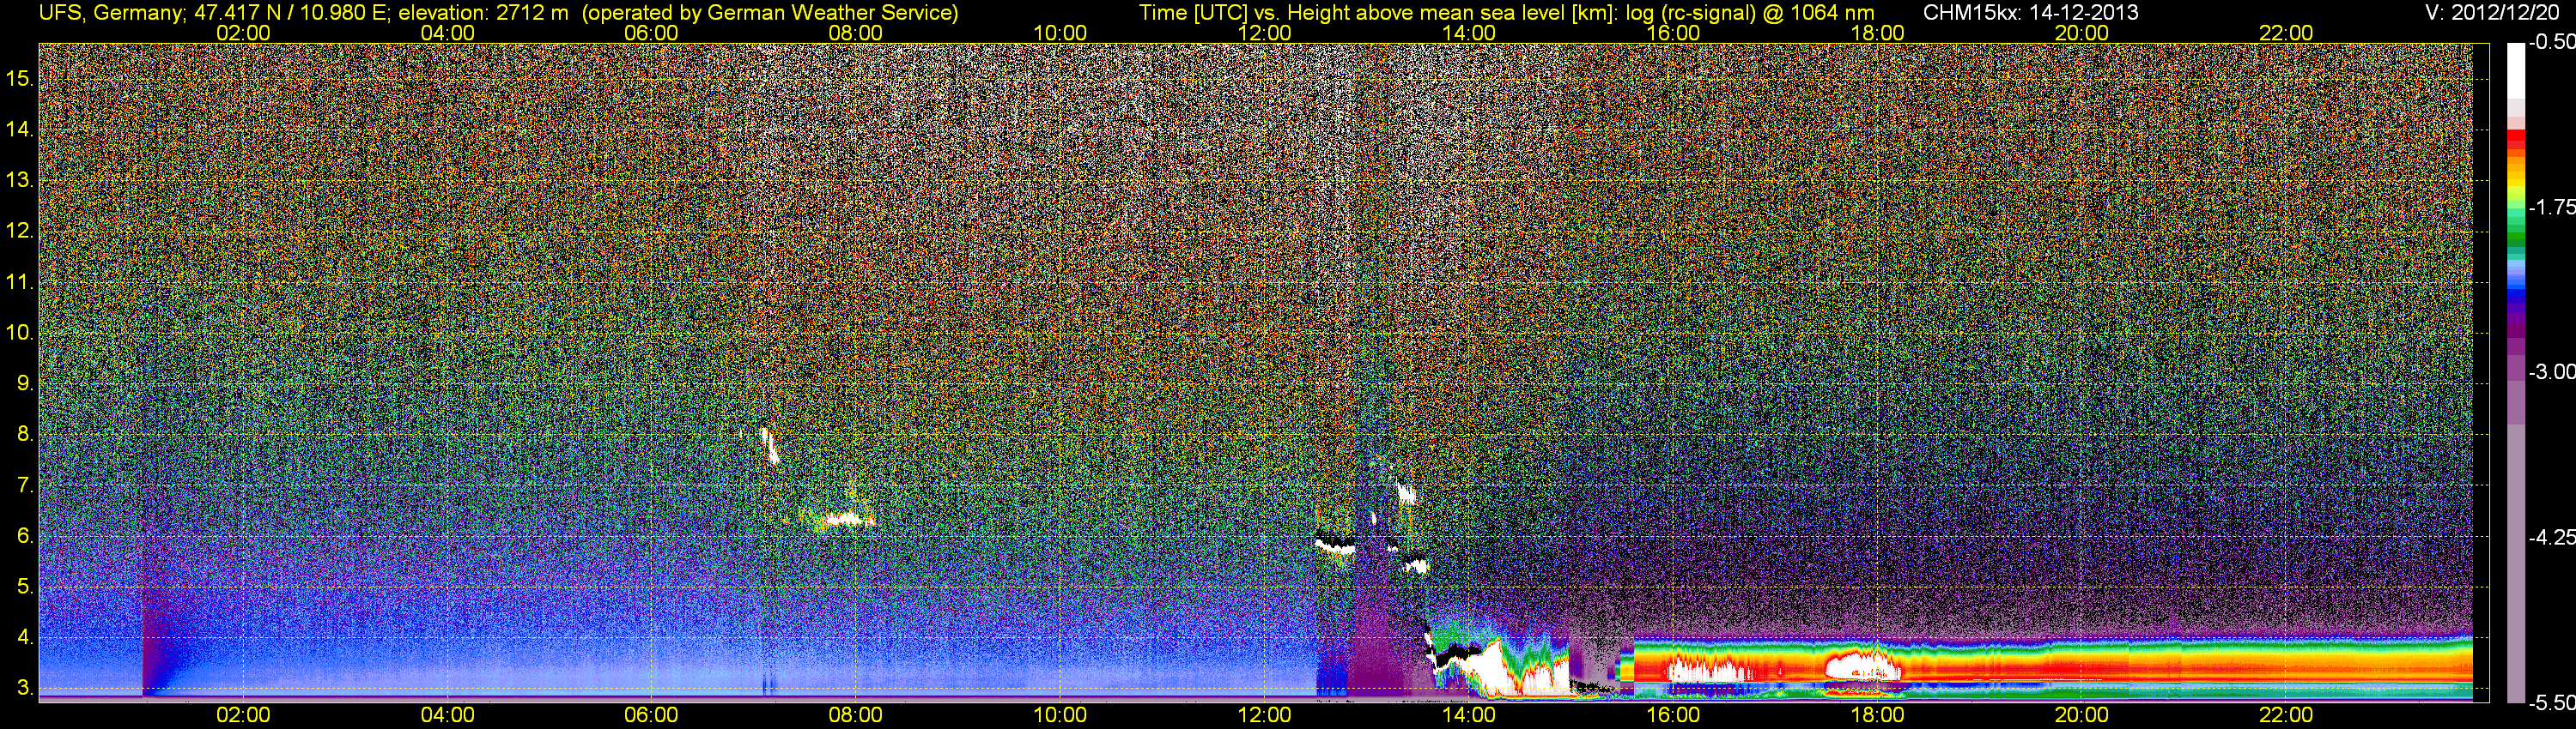Click the colorbar value -5.50
The height and width of the screenshot is (729, 2576).
tap(2552, 702)
